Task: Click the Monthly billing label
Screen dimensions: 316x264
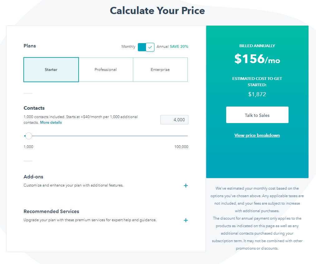Action: pos(128,47)
